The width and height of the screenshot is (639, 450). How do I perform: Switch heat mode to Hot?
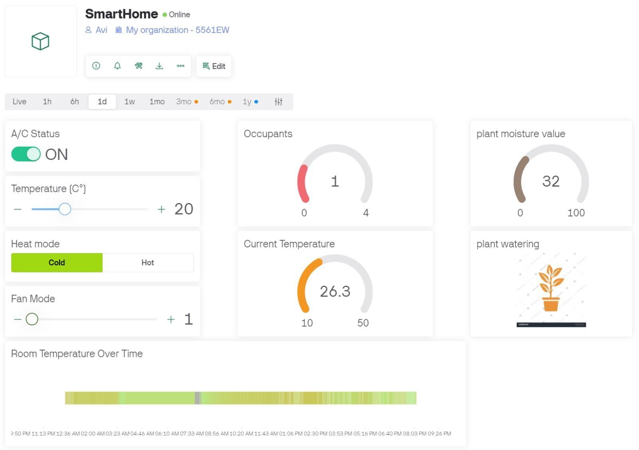pyautogui.click(x=148, y=263)
